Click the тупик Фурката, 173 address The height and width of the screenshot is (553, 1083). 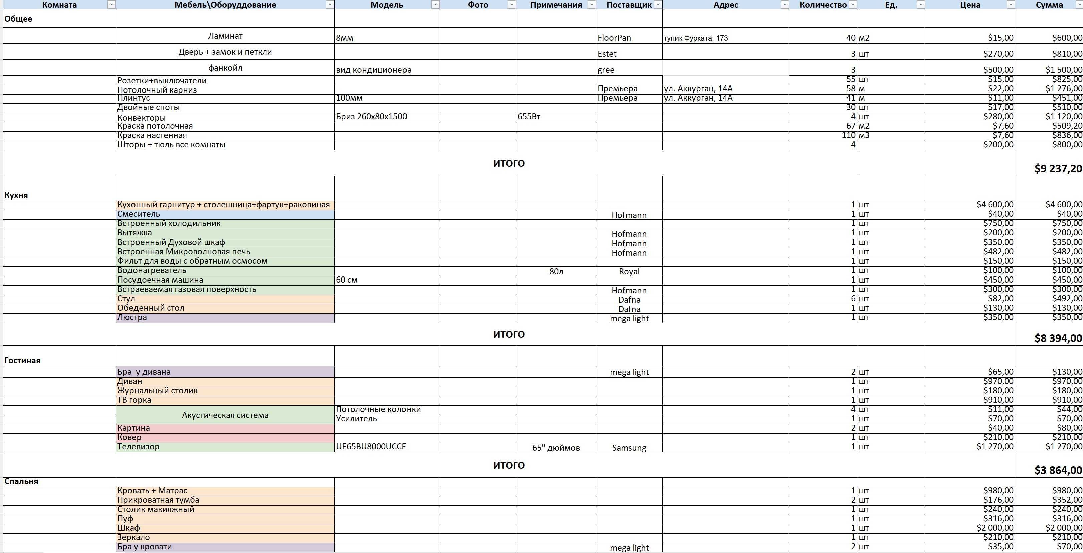pyautogui.click(x=726, y=36)
